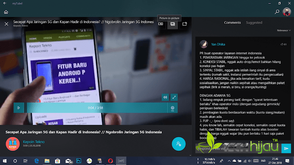
Task: Click the Respond to this video field
Action: point(238,148)
